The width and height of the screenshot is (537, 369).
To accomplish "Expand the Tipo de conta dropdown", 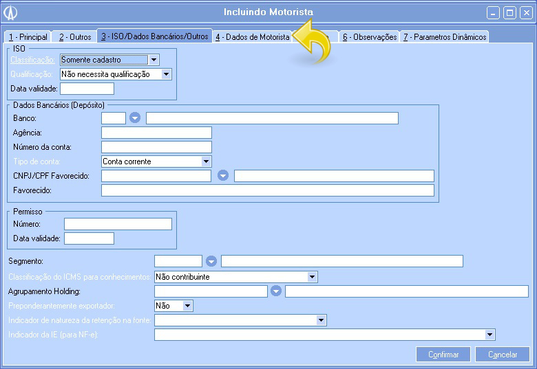I will pos(206,161).
